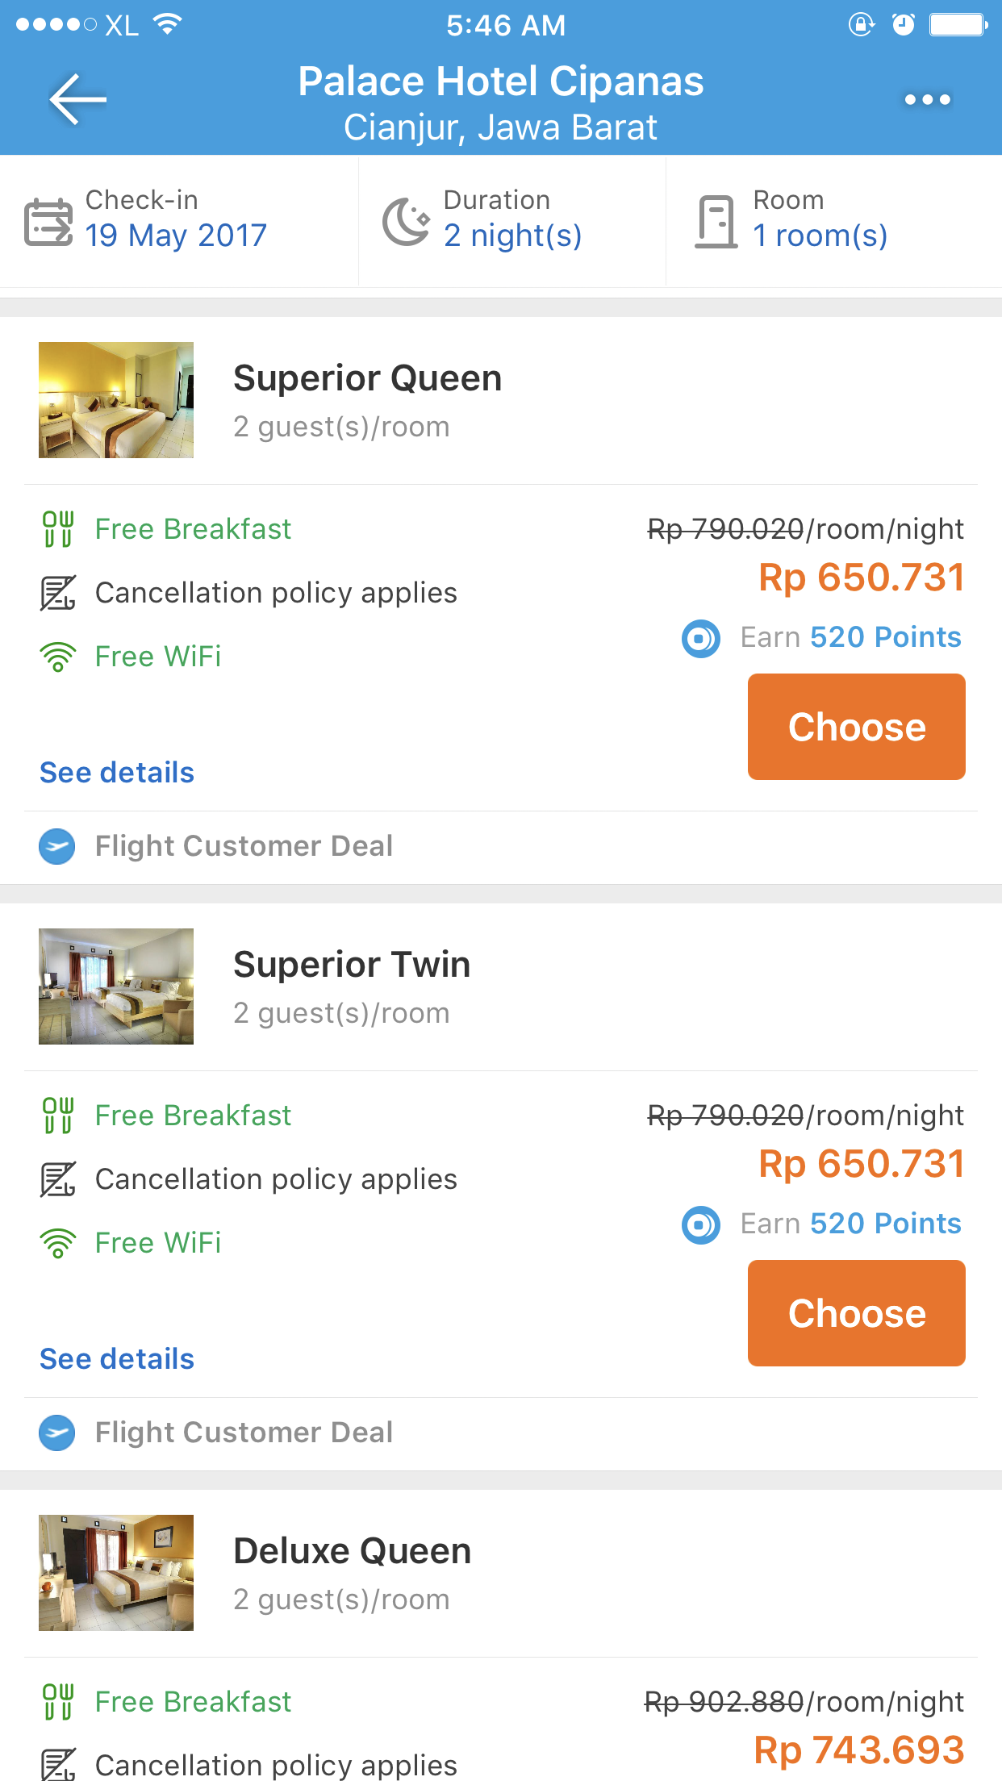Tap Superior Twin Free WiFi icon
1002x1781 pixels.
58,1244
